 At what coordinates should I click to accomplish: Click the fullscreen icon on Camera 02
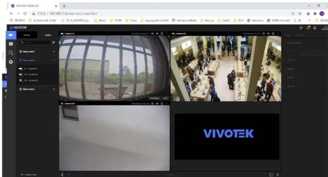click(273, 34)
